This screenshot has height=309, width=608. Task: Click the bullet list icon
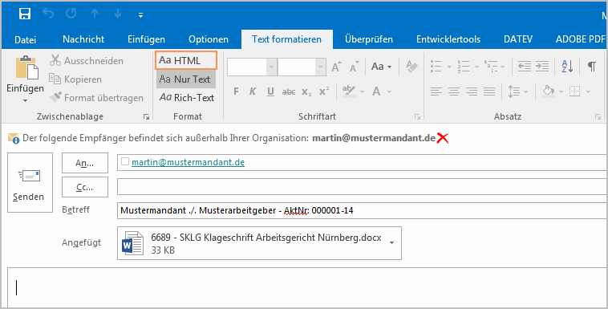pos(436,67)
